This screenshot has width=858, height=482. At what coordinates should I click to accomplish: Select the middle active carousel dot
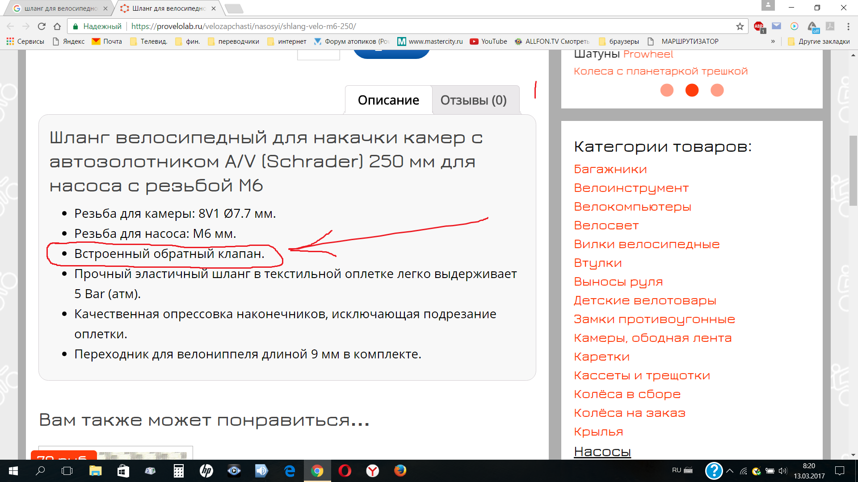pos(692,90)
